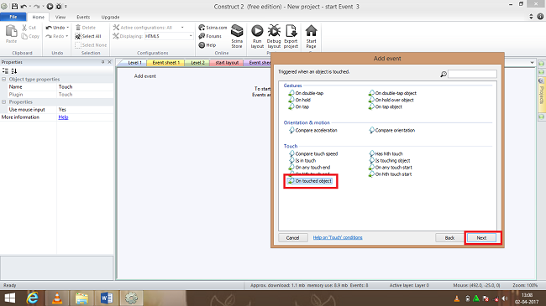Select 'Compare touch speed' condition
Viewport: 546px width, 306px height.
tap(313, 153)
